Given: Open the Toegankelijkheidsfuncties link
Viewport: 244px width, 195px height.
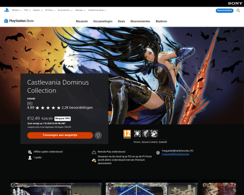Looking at the screenshot, I should (176, 154).
